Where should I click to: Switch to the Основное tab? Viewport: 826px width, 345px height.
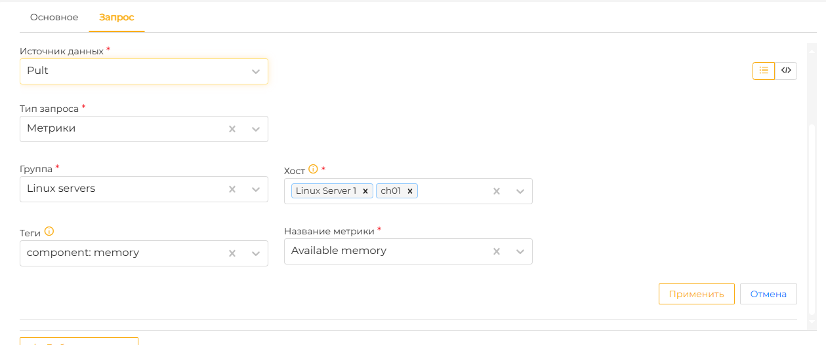coord(54,18)
